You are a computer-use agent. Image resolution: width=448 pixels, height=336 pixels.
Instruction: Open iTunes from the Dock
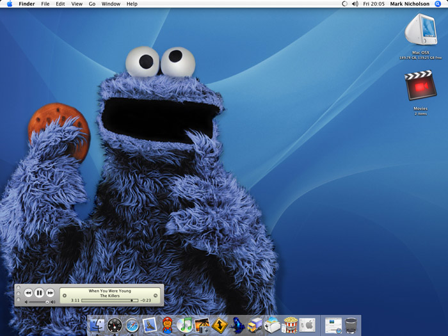click(184, 325)
